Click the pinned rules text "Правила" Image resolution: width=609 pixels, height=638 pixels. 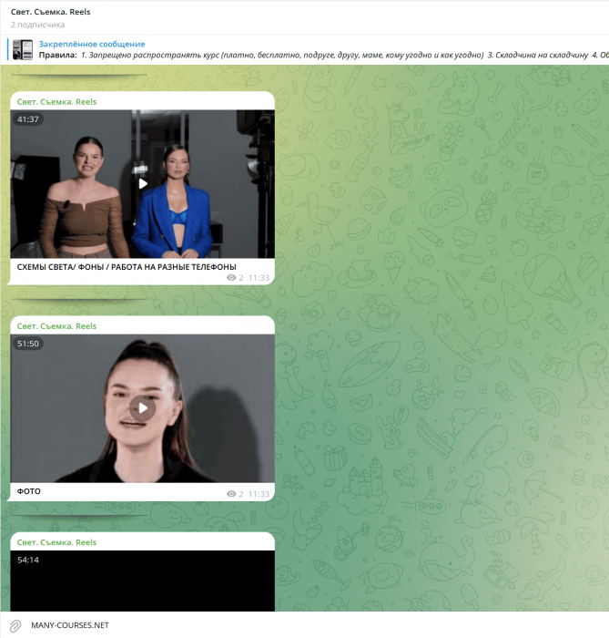57,55
